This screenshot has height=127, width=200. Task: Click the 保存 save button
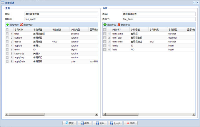pos(85,123)
